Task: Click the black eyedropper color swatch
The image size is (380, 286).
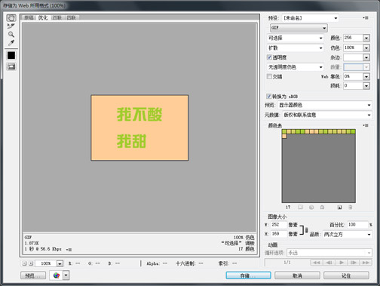Action: (11, 55)
